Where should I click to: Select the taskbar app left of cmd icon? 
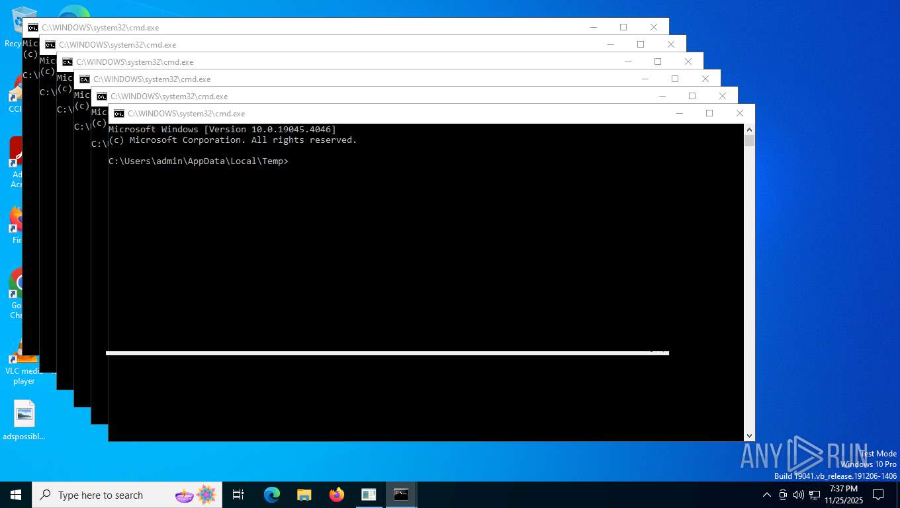click(369, 495)
